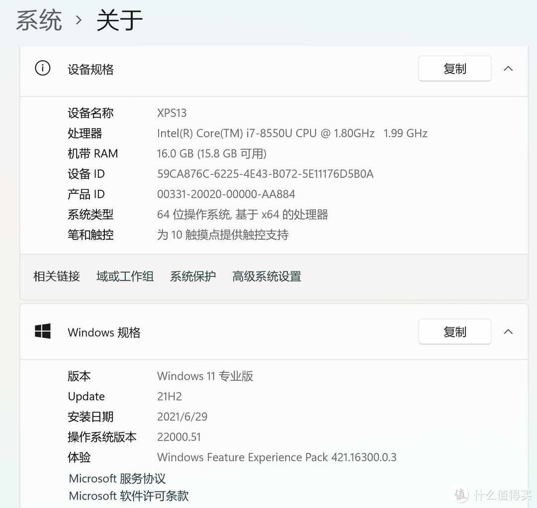Open 域或工作组 link
Screen dimensions: 537x508
(125, 276)
